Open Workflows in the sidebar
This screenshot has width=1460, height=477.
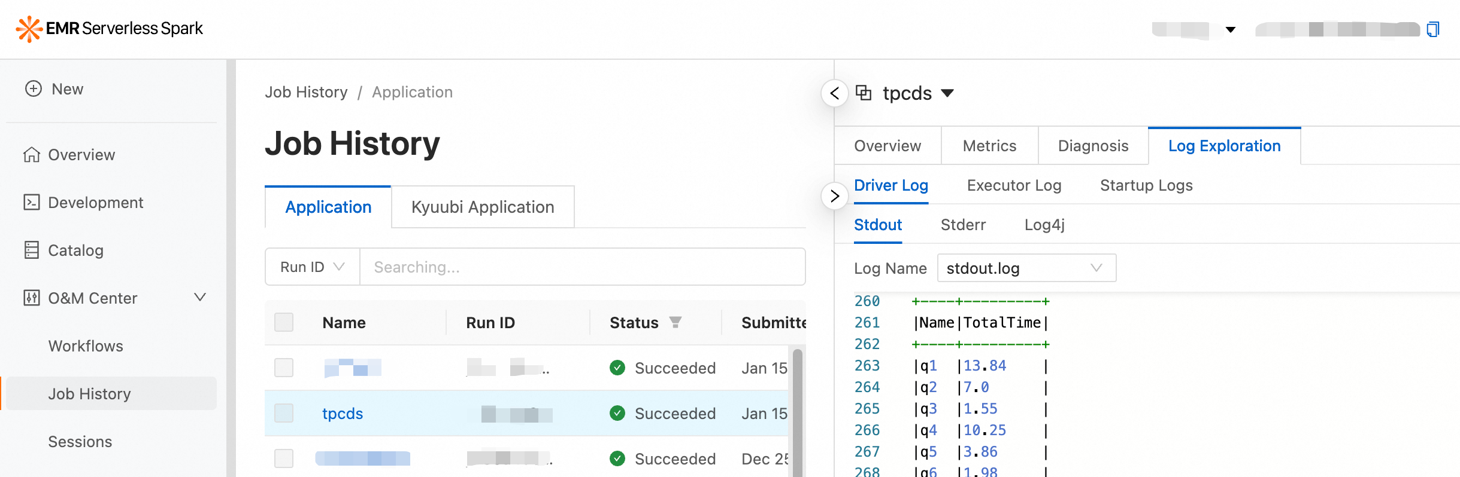tap(86, 346)
